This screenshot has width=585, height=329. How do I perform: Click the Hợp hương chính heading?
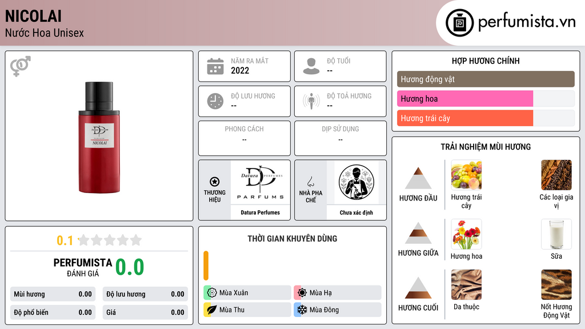(x=486, y=61)
